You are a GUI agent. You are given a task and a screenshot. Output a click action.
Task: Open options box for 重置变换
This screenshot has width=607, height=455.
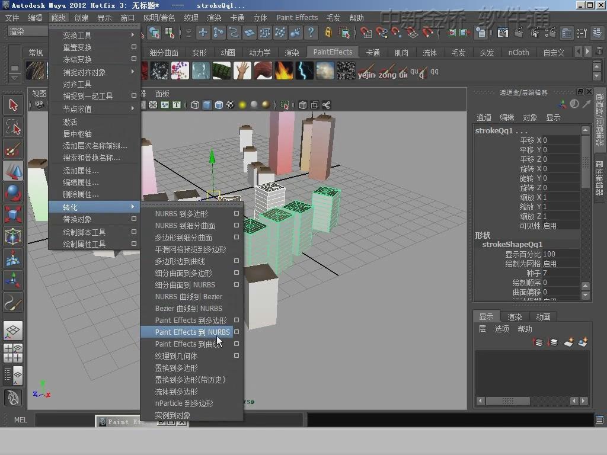(133, 47)
